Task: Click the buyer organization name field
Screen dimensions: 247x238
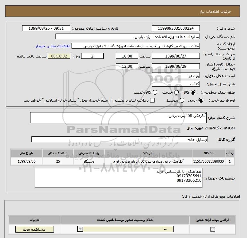Action: 128,37
